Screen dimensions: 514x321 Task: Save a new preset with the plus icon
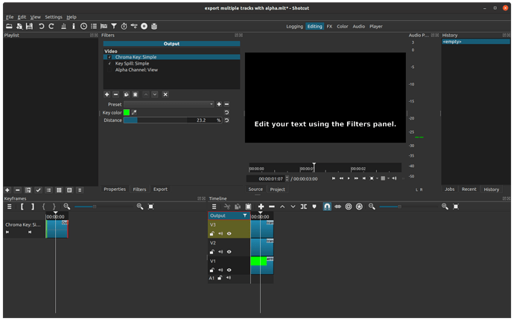(x=219, y=104)
